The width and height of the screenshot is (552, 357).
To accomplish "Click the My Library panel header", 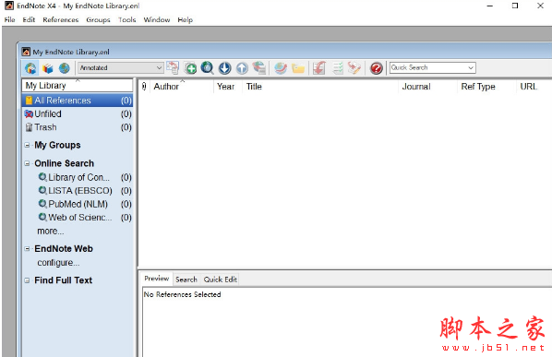I will [78, 86].
